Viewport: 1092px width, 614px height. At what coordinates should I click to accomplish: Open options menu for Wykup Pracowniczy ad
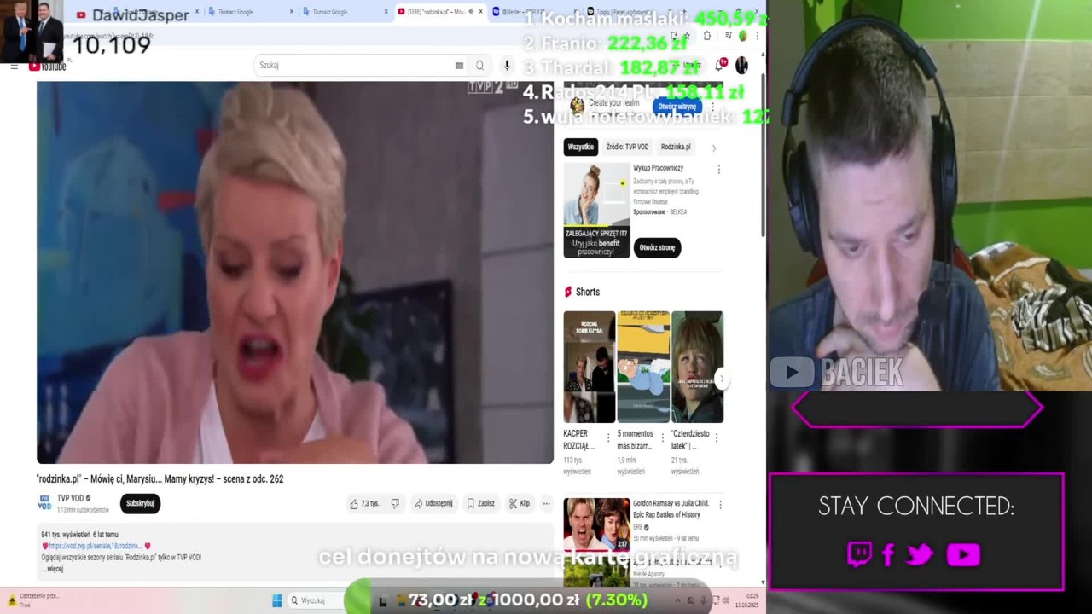point(718,170)
